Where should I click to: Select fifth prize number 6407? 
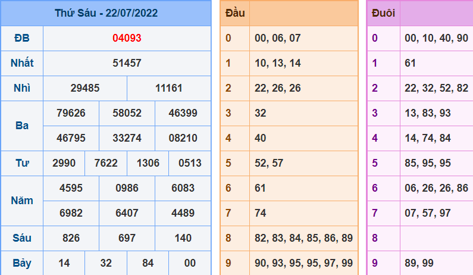coord(127,214)
